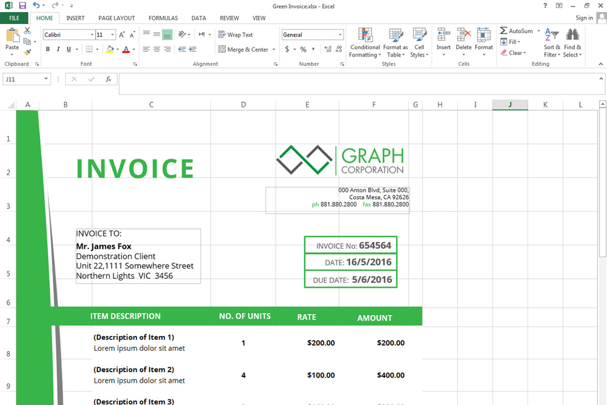
Task: Decrease the cell indent
Action: pos(183,50)
